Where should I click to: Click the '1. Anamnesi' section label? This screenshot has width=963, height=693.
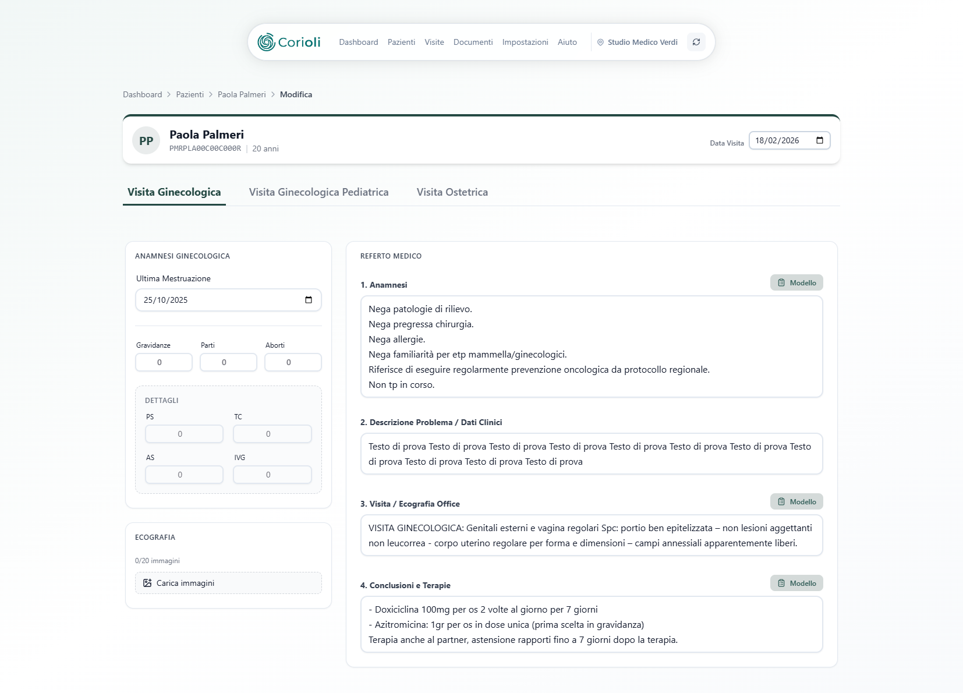[x=384, y=285]
